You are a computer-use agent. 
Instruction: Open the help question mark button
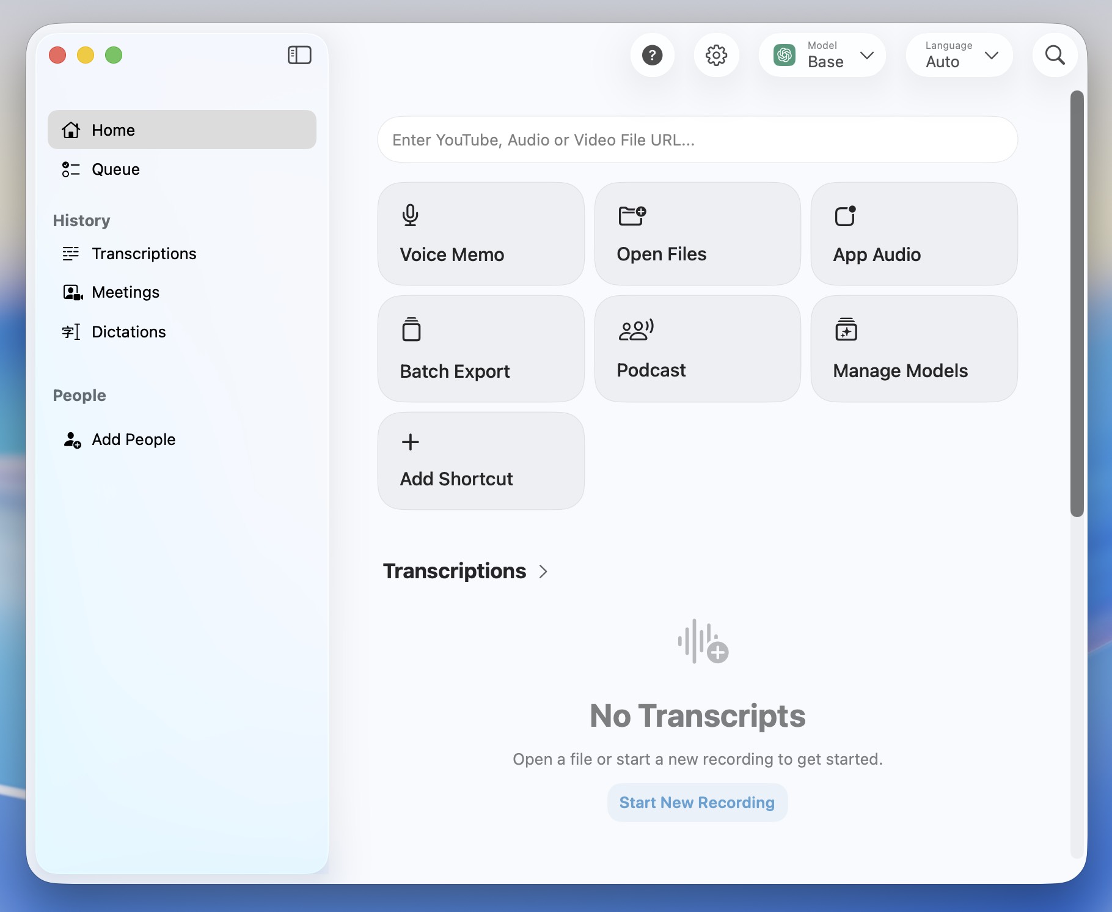pos(652,55)
